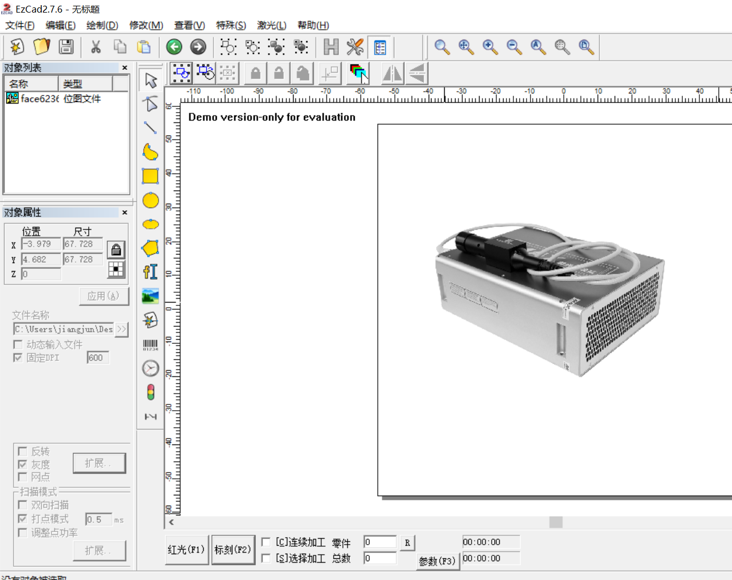The image size is (732, 580).
Task: Save the document with the floppy disk icon
Action: tap(66, 47)
